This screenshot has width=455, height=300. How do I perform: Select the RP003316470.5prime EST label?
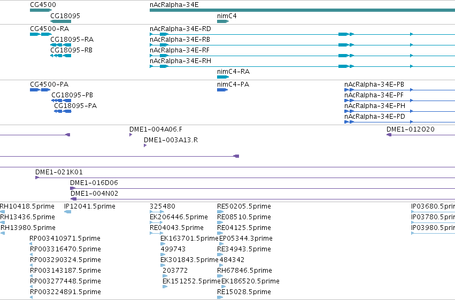tap(66, 249)
